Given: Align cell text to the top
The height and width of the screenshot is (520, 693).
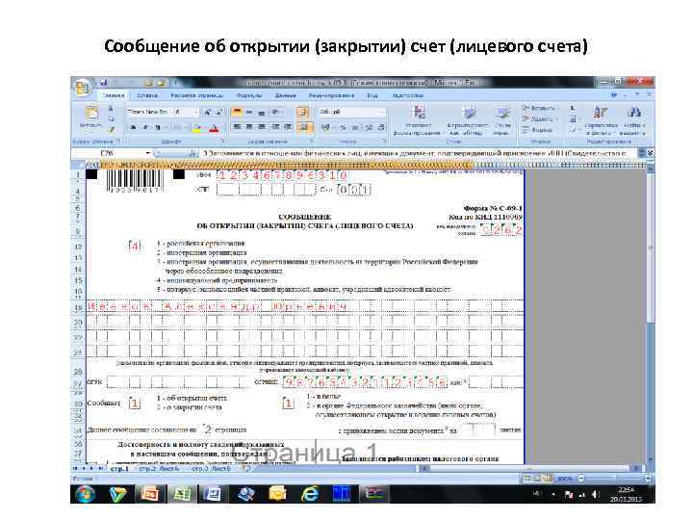Looking at the screenshot, I should point(237,112).
